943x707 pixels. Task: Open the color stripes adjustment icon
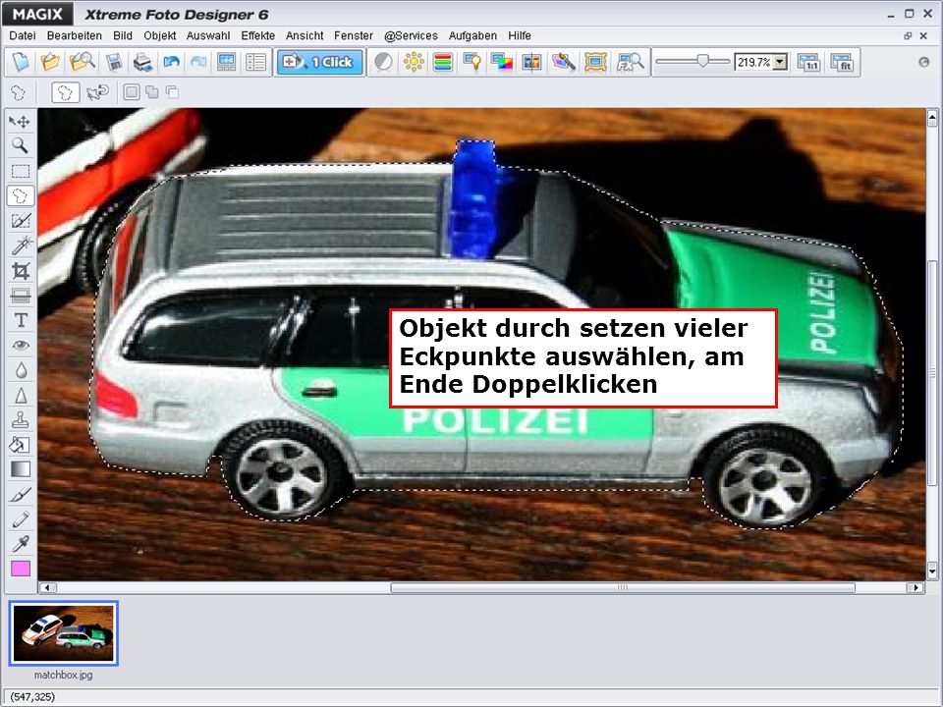click(443, 62)
